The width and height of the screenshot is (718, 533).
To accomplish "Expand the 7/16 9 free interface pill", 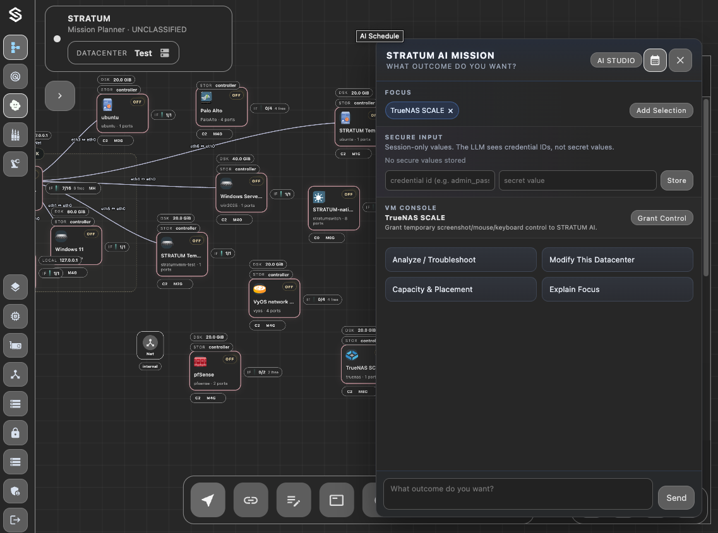I will tap(73, 188).
